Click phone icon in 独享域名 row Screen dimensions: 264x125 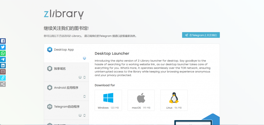(x=85, y=77)
